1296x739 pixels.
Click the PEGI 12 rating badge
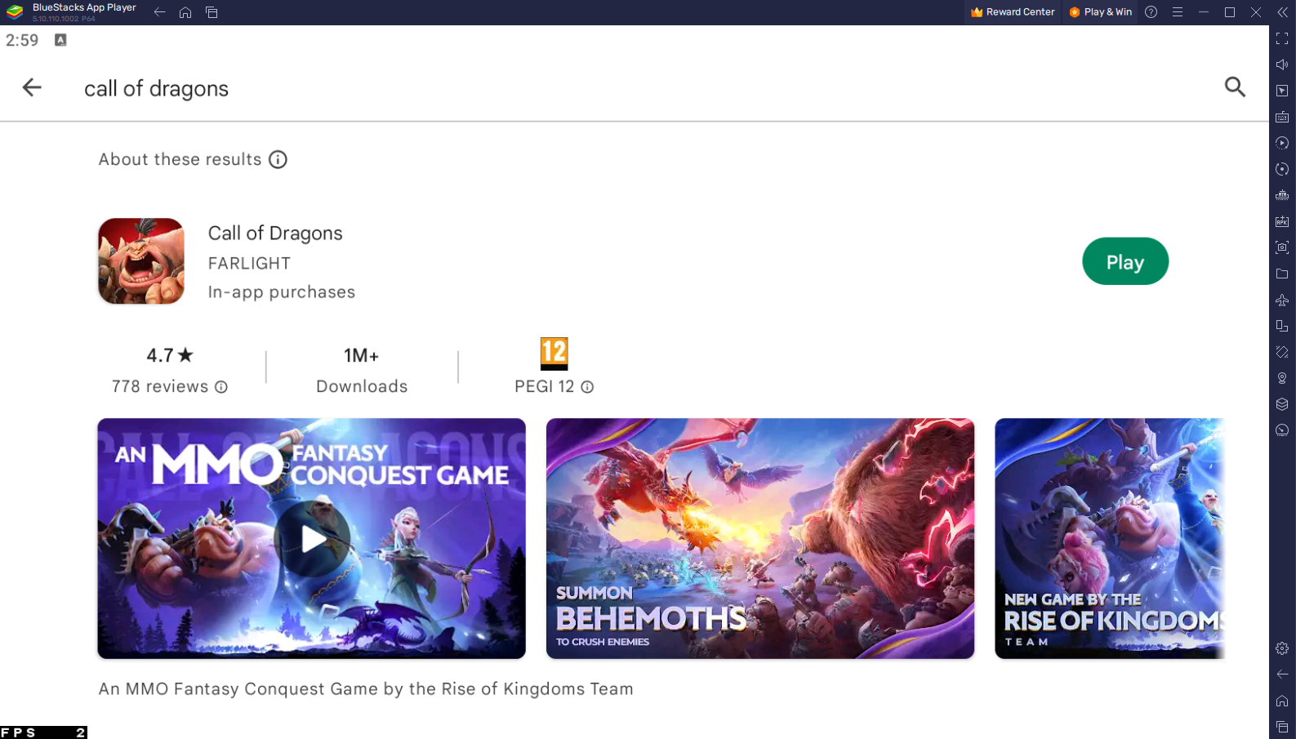click(554, 354)
